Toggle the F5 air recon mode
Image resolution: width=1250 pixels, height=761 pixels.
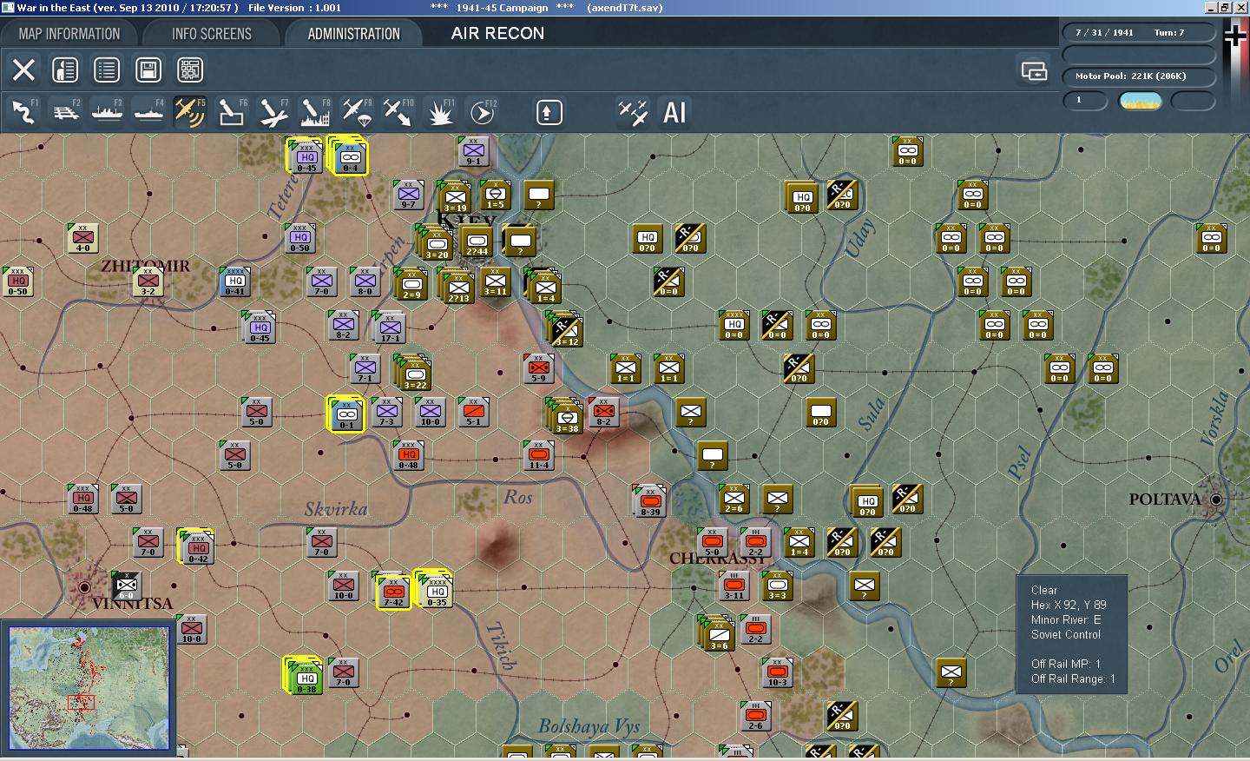pos(190,112)
